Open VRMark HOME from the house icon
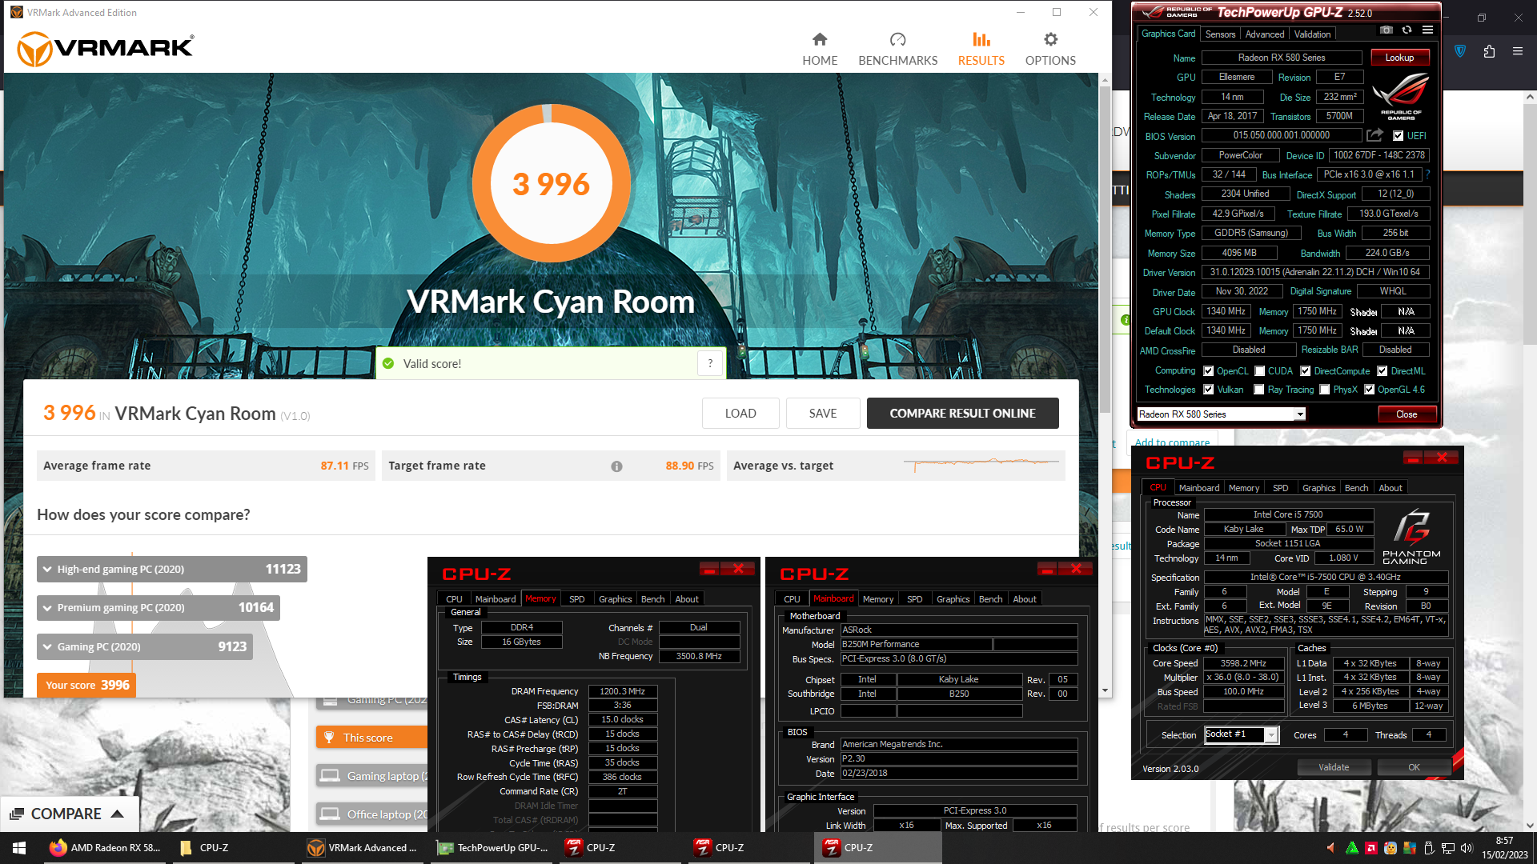1537x864 pixels. (820, 39)
